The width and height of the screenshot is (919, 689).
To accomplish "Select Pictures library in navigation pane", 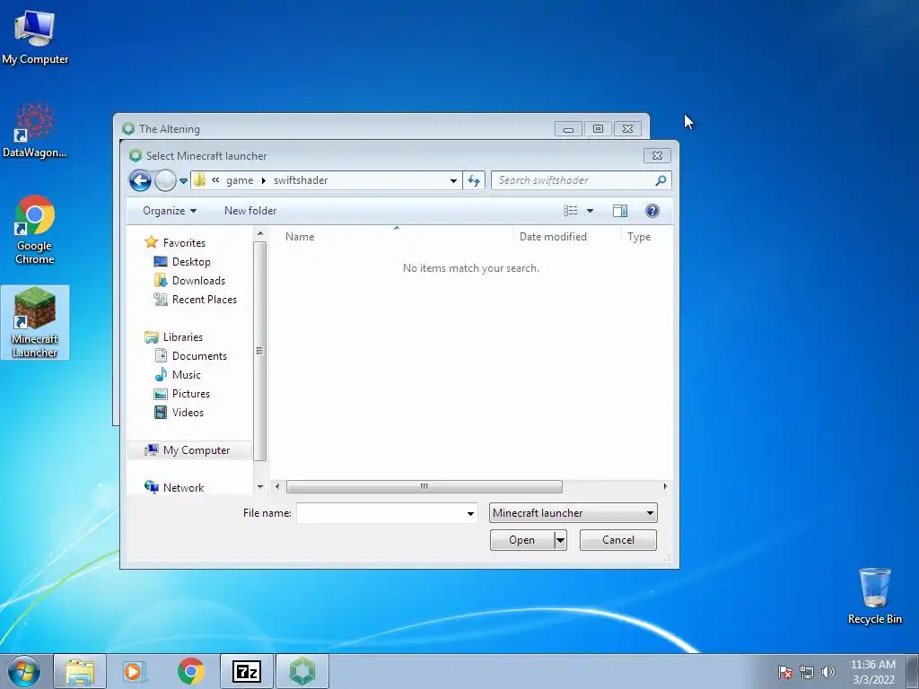I will 191,394.
